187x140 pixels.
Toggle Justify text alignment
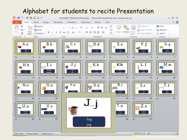(x=98, y=32)
